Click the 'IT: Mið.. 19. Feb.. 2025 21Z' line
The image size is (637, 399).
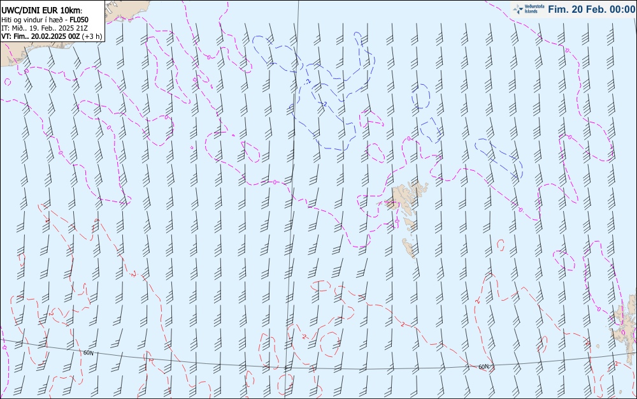pos(45,27)
